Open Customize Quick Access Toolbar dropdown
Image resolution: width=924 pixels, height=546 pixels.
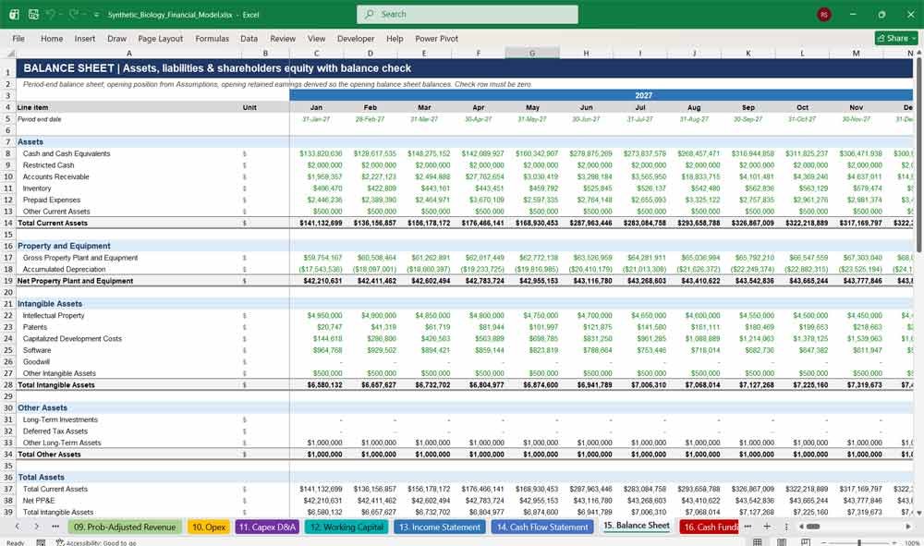[96, 15]
